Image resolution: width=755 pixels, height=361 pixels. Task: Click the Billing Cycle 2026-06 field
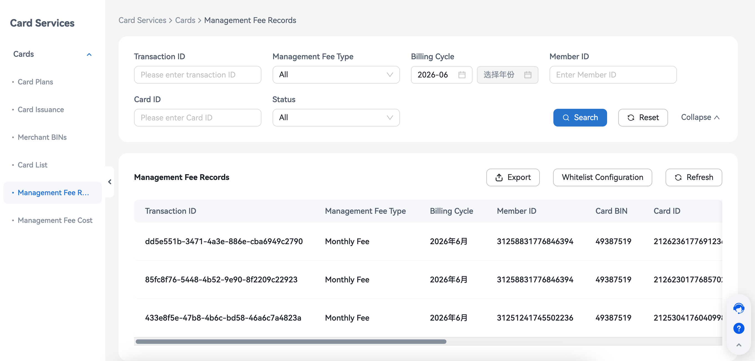441,75
